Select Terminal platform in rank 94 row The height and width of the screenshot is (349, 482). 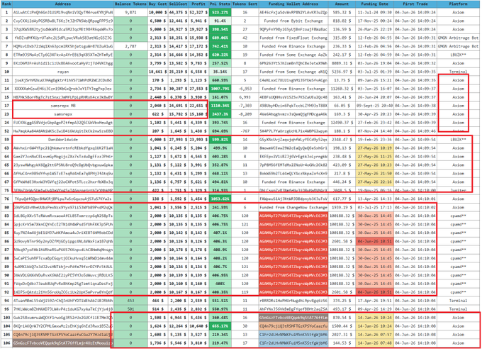point(459,301)
